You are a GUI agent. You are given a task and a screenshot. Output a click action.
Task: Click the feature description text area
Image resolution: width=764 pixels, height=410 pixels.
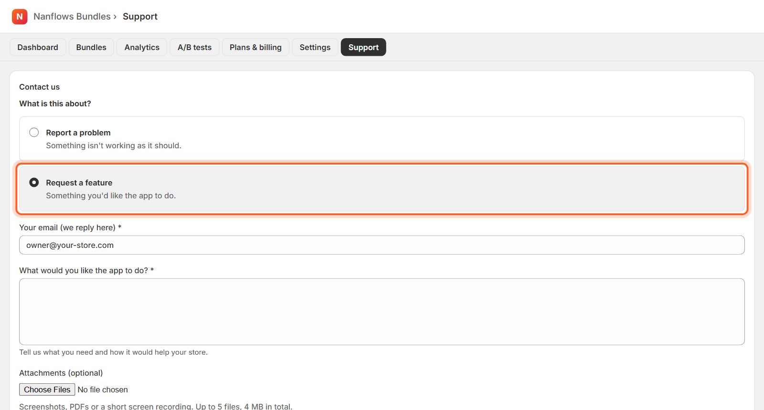pos(382,312)
